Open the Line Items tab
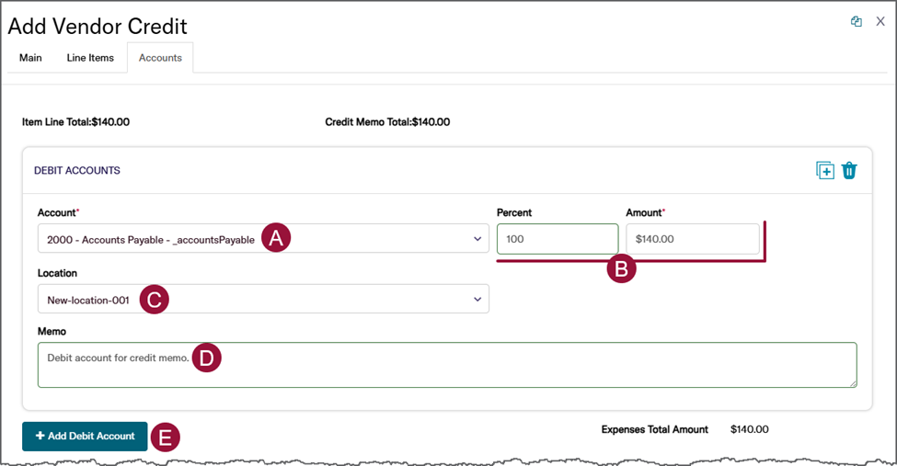The width and height of the screenshot is (897, 466). coord(90,58)
